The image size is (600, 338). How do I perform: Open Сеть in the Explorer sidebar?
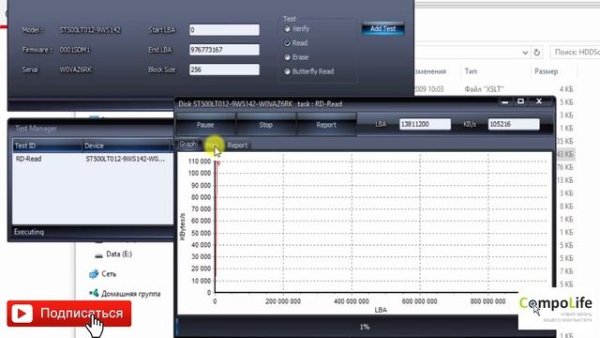(x=109, y=274)
